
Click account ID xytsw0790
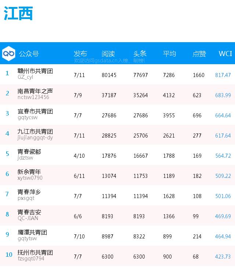(30, 178)
